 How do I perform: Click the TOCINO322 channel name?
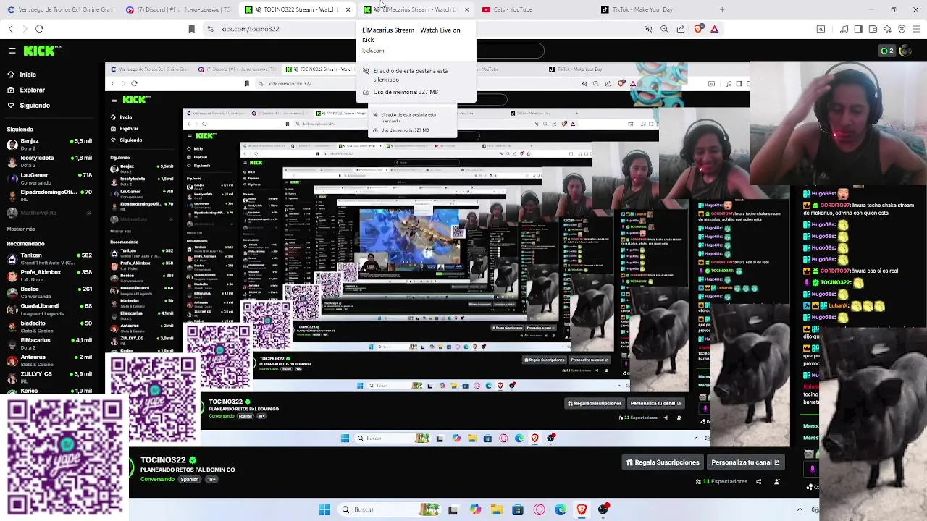(163, 459)
